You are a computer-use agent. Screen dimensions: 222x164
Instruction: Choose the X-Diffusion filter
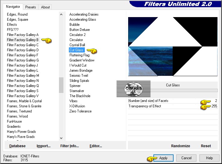tap(77, 106)
